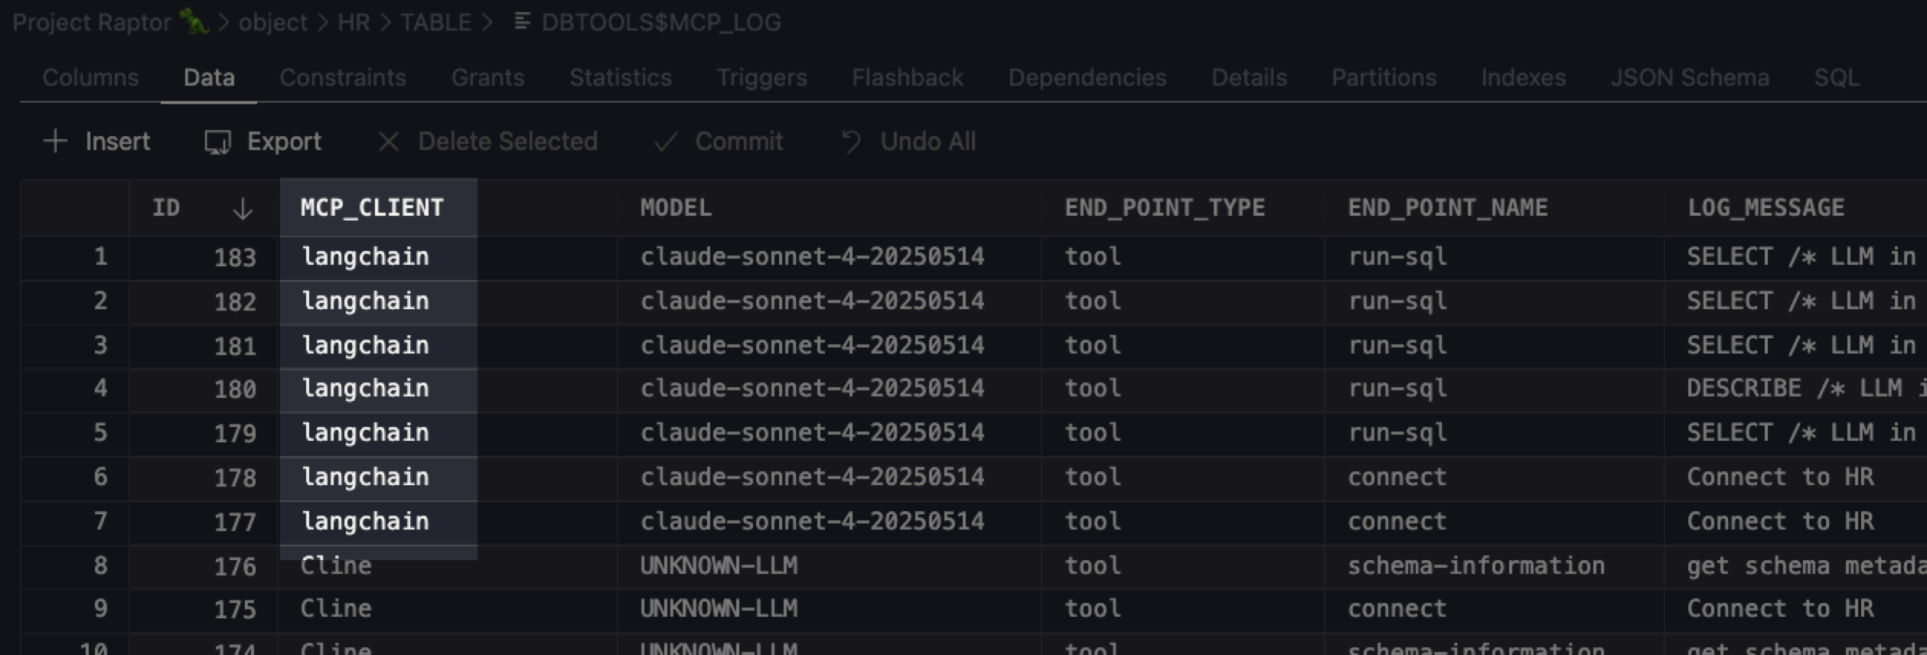Click the table icon beside DBTOOLS$MCP_LOG

coord(523,22)
